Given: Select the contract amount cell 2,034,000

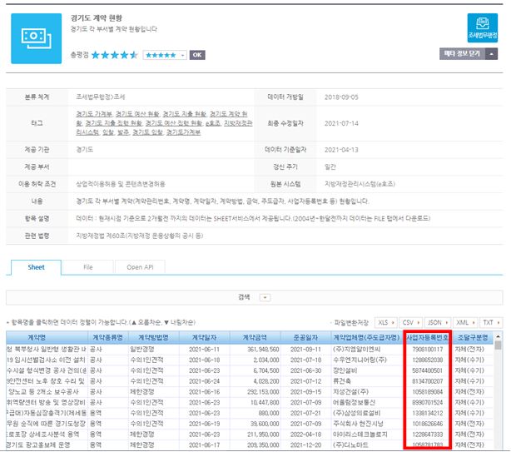Looking at the screenshot, I should [255, 360].
